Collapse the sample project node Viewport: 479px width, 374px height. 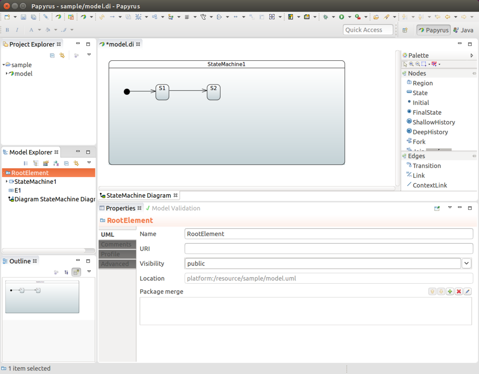(x=4, y=65)
